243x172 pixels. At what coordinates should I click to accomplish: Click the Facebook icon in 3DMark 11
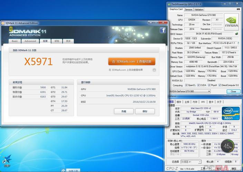(x=163, y=30)
